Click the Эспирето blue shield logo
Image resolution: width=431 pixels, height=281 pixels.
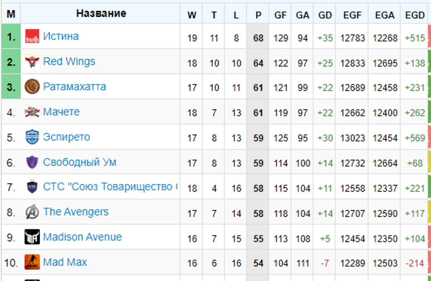(32, 137)
